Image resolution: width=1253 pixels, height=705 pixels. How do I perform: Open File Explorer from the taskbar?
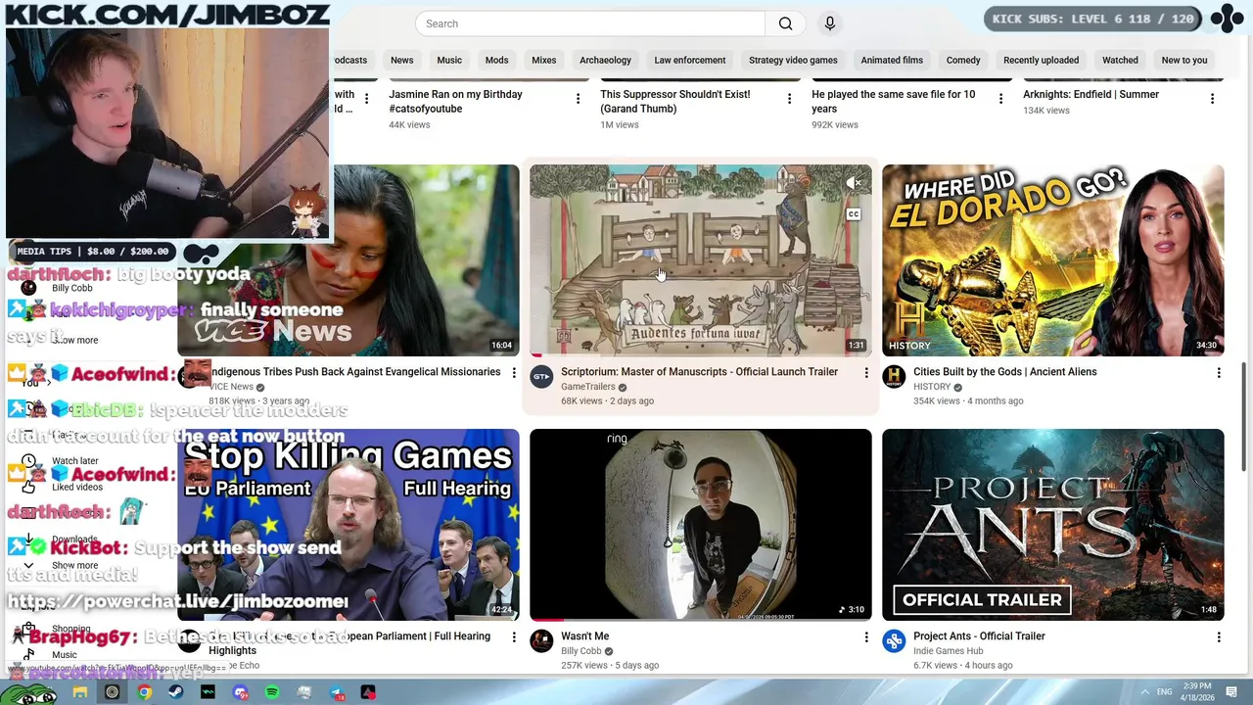[80, 692]
